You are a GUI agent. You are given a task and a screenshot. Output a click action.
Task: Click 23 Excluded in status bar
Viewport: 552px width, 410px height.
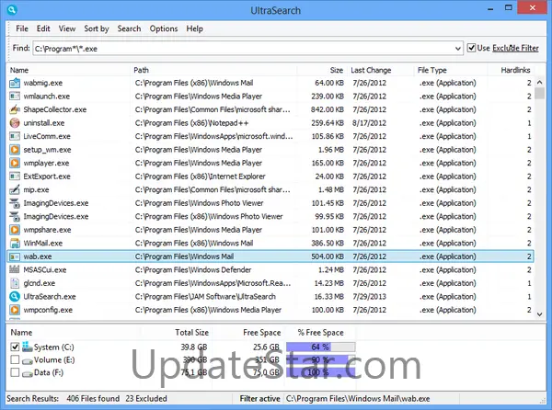click(146, 398)
